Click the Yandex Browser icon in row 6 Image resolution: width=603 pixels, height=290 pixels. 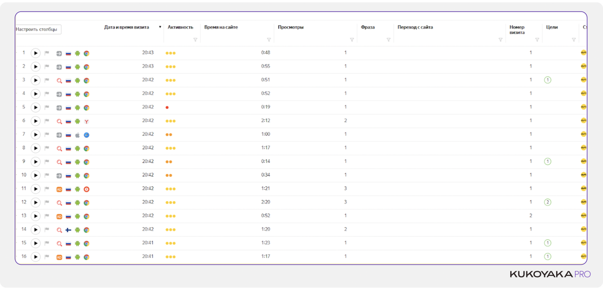86,121
